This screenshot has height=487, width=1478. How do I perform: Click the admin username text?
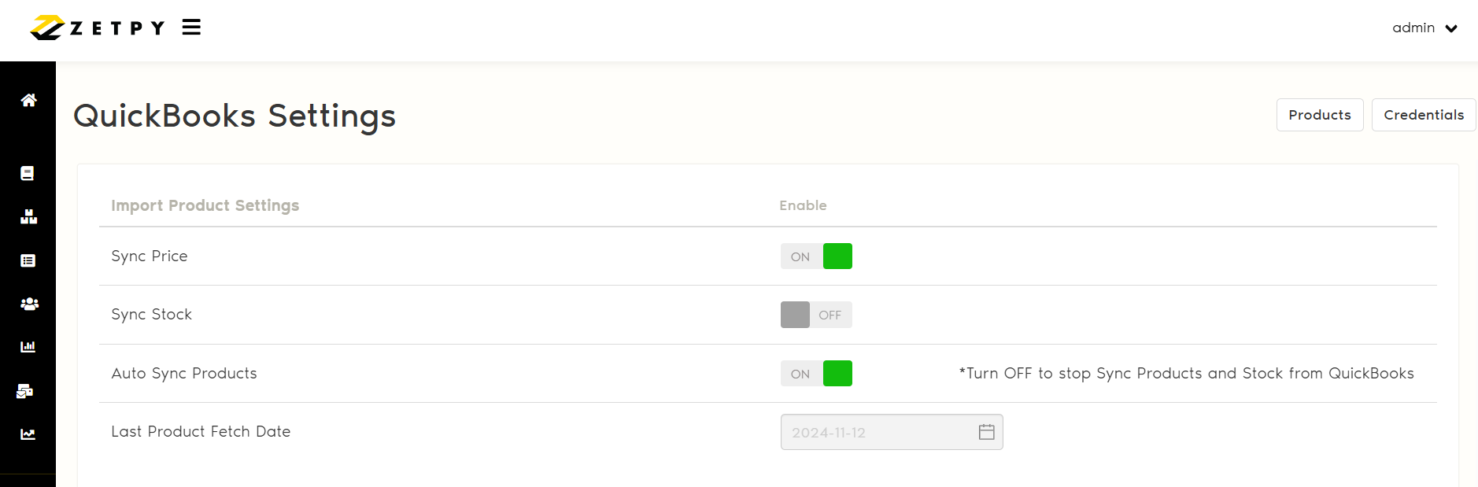coord(1413,28)
